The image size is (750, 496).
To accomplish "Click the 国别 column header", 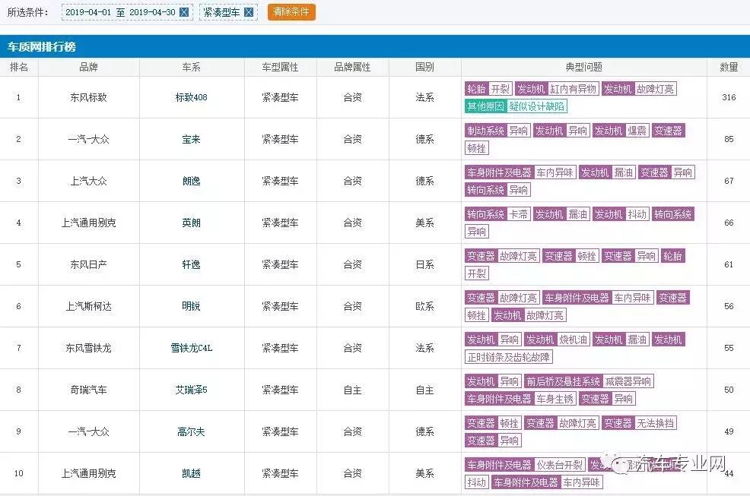I will point(424,68).
